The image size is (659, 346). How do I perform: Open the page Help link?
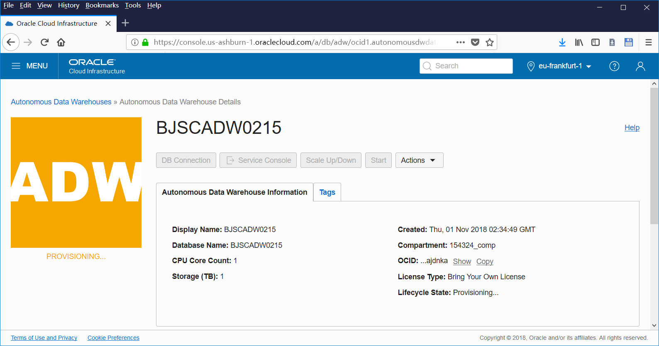click(x=632, y=128)
